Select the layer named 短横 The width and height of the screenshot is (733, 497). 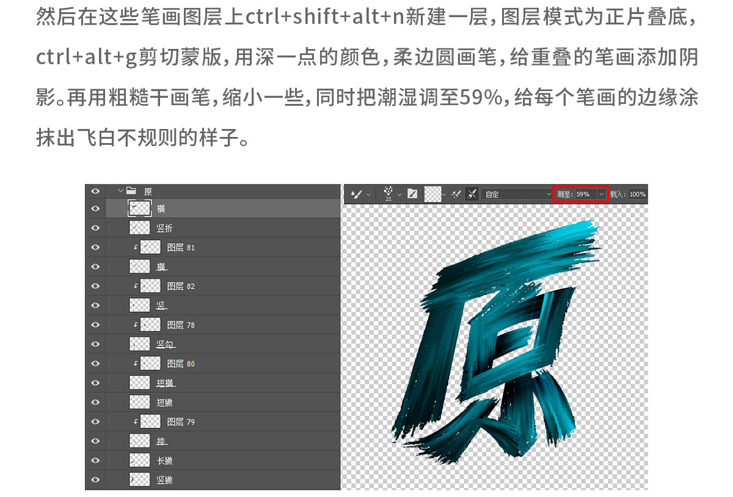pyautogui.click(x=166, y=383)
